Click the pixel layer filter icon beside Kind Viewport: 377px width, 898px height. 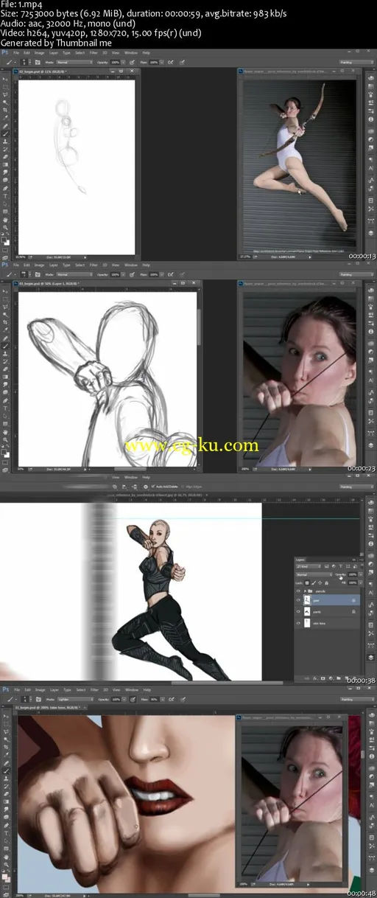(327, 566)
